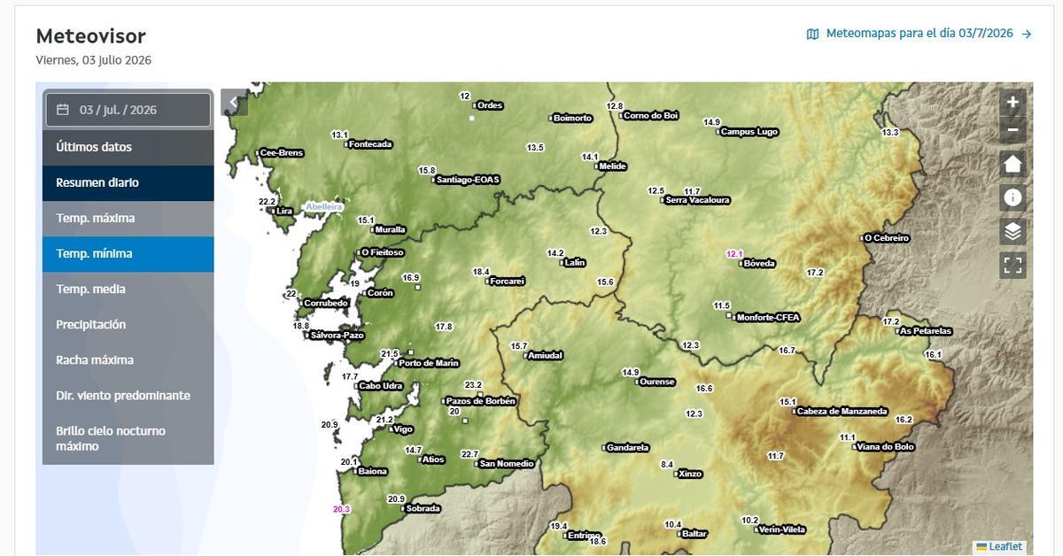Collapse the side panel with chevron arrow
This screenshot has width=1063, height=556.
(x=234, y=102)
